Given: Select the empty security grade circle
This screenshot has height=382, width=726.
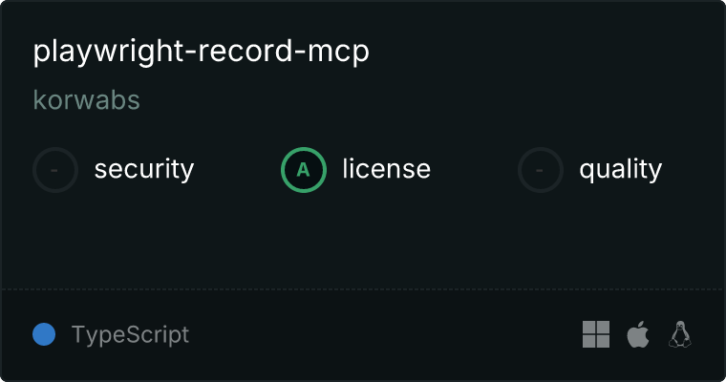Looking at the screenshot, I should [x=55, y=170].
